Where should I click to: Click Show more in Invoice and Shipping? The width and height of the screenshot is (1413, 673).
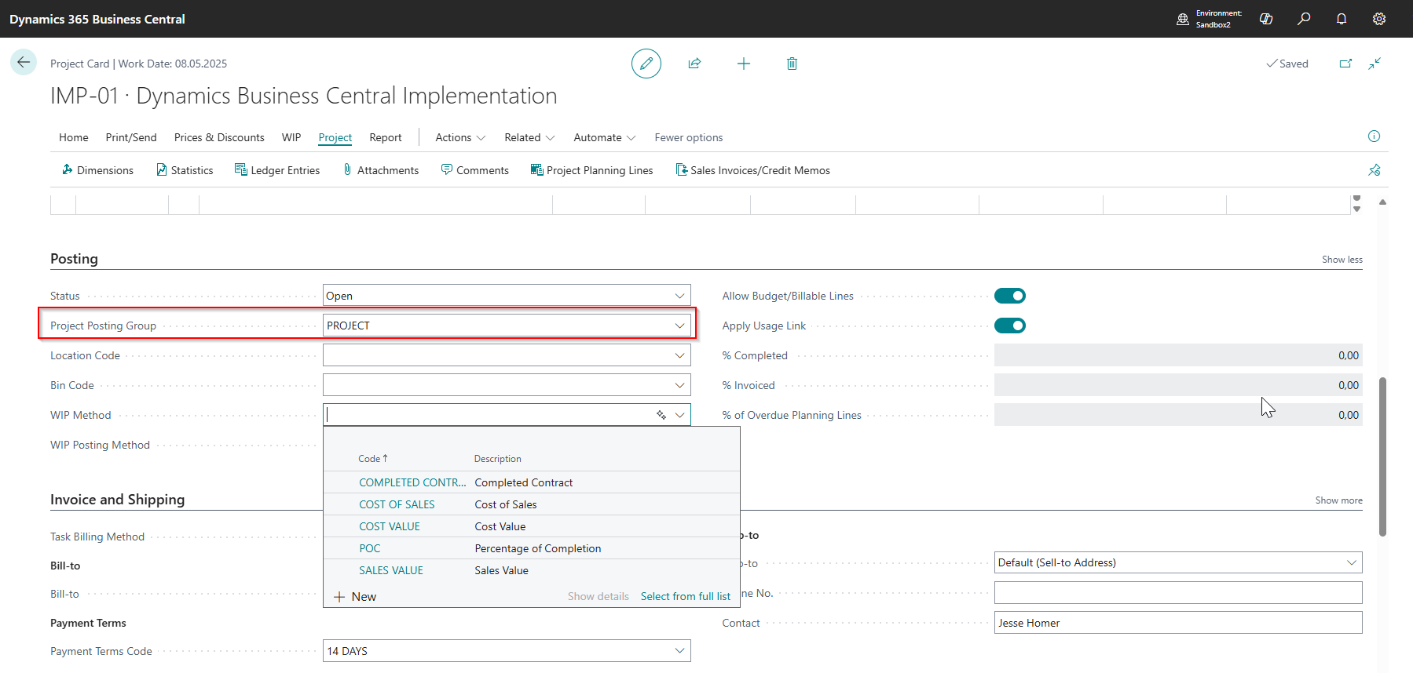(1339, 500)
